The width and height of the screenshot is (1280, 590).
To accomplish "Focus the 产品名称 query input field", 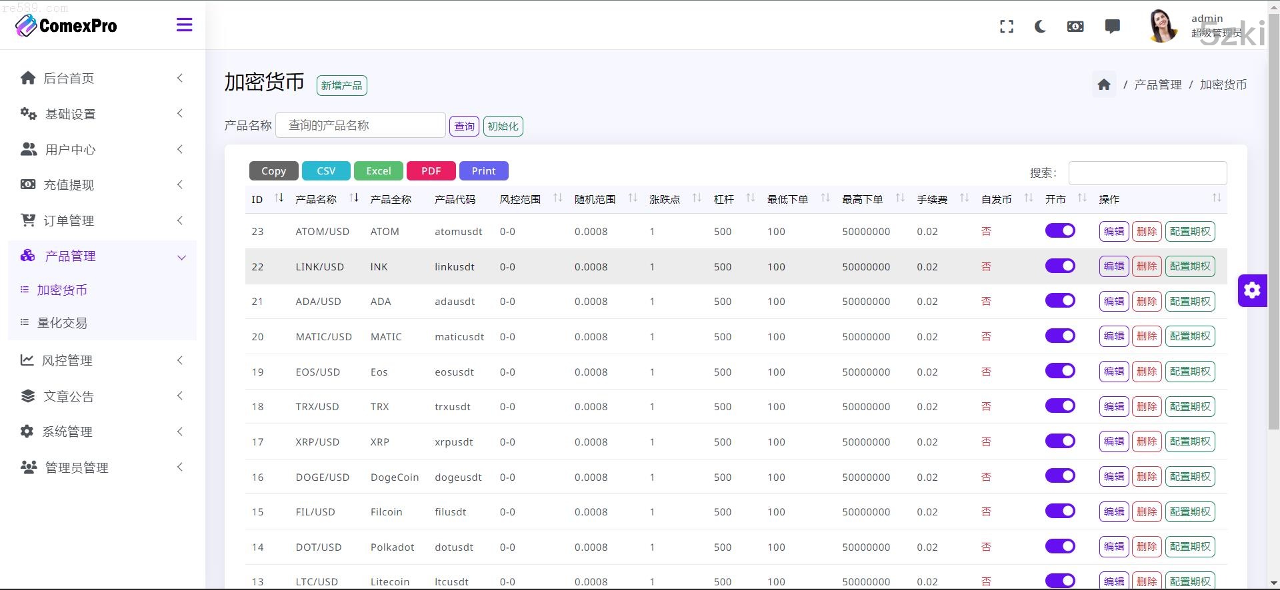I will pyautogui.click(x=360, y=125).
